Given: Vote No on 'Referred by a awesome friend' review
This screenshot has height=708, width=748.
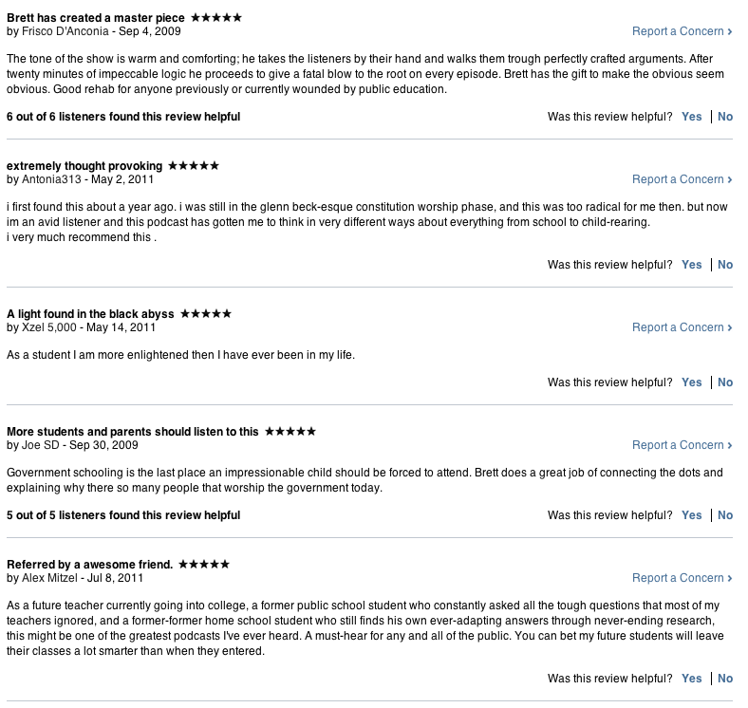Looking at the screenshot, I should (725, 679).
